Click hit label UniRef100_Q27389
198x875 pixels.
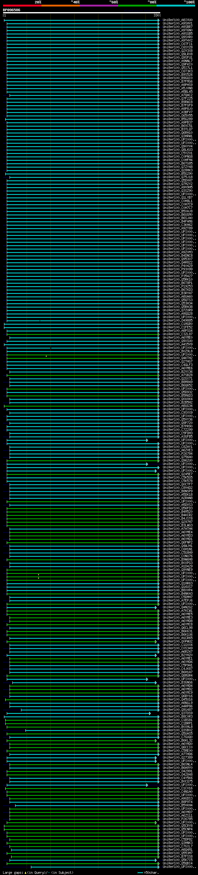(x=178, y=757)
